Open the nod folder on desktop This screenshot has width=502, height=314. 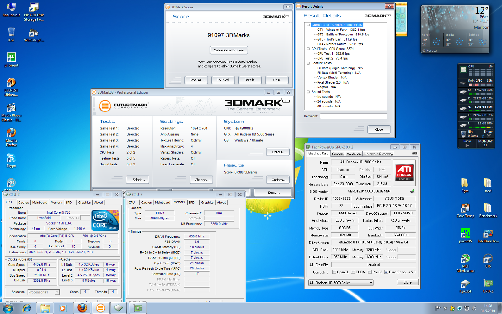(488, 185)
